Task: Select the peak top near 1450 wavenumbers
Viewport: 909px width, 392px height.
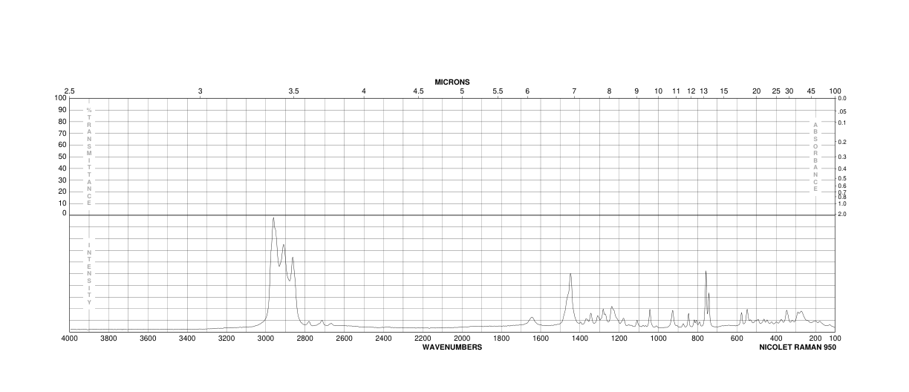Action: click(570, 274)
